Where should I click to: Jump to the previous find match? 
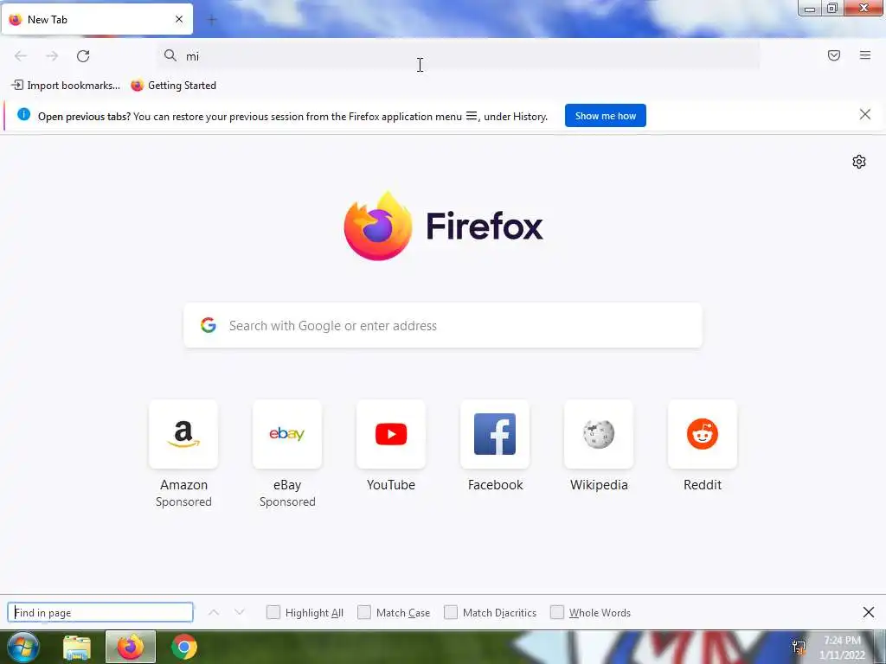[x=214, y=612]
